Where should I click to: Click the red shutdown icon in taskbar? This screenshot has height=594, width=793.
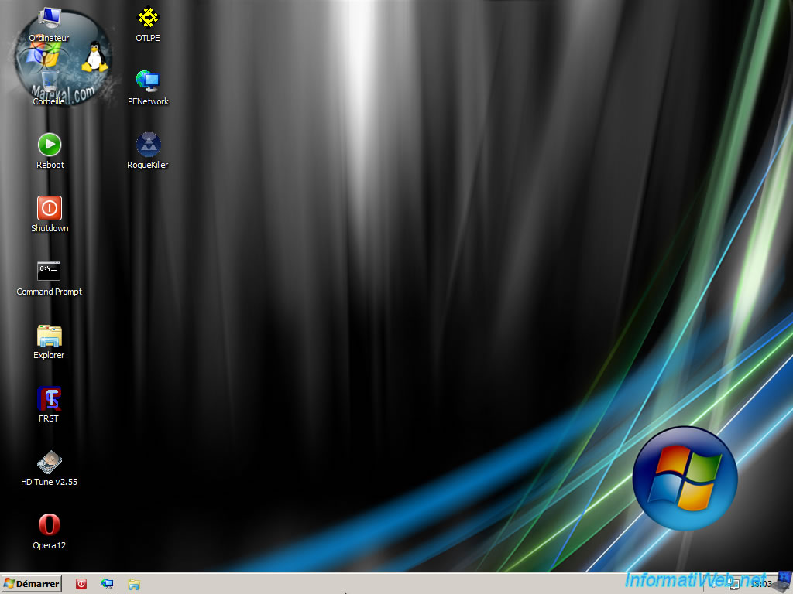click(81, 584)
